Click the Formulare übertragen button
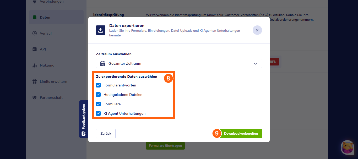358x159 pixels. (165, 146)
